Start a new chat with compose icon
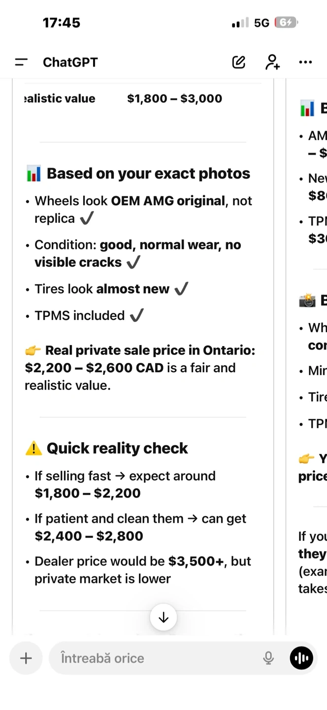Image resolution: width=327 pixels, height=710 pixels. pos(239,62)
